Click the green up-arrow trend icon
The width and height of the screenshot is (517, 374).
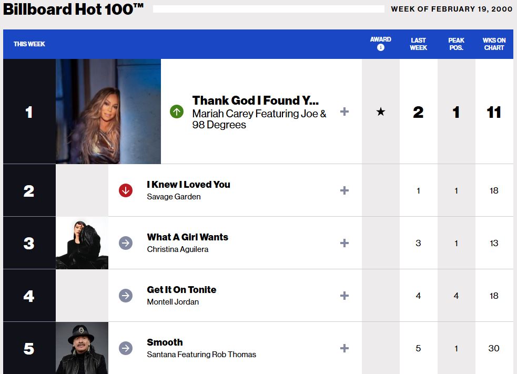(x=177, y=112)
